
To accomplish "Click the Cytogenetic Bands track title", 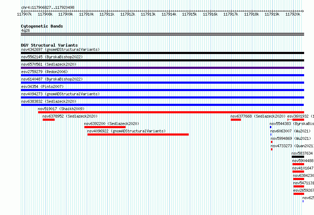I will 42,26.
